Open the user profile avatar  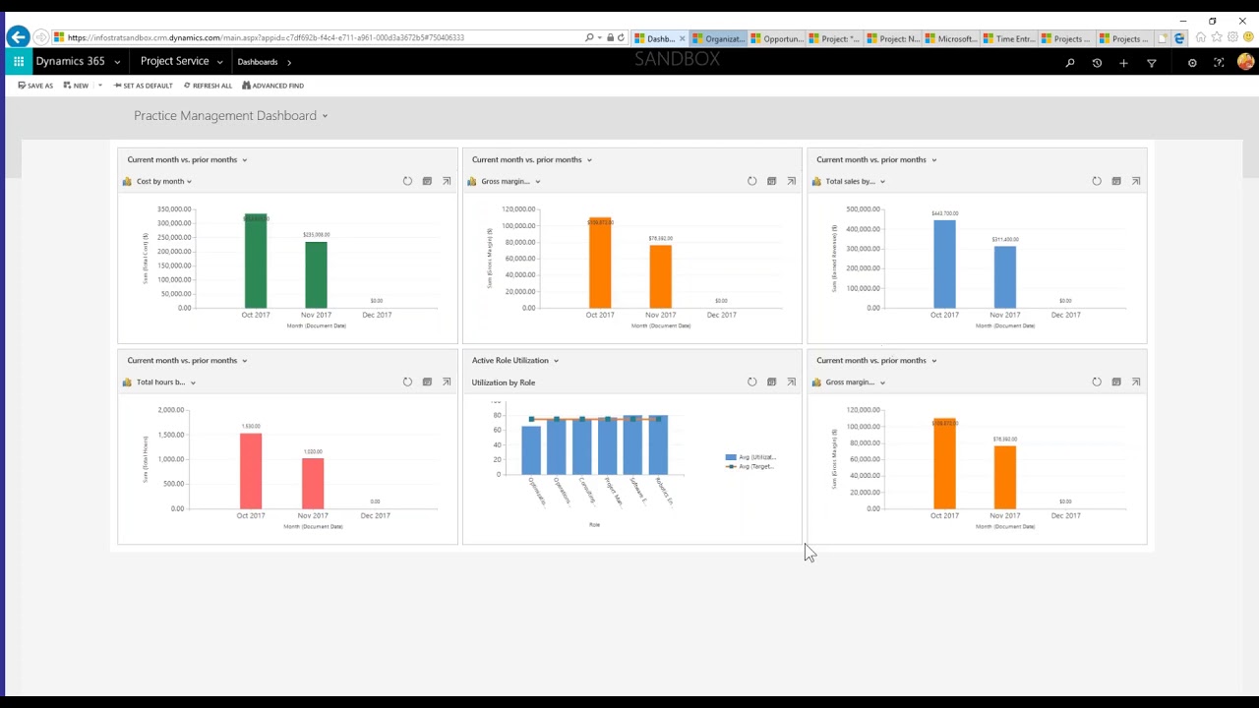[x=1246, y=62]
